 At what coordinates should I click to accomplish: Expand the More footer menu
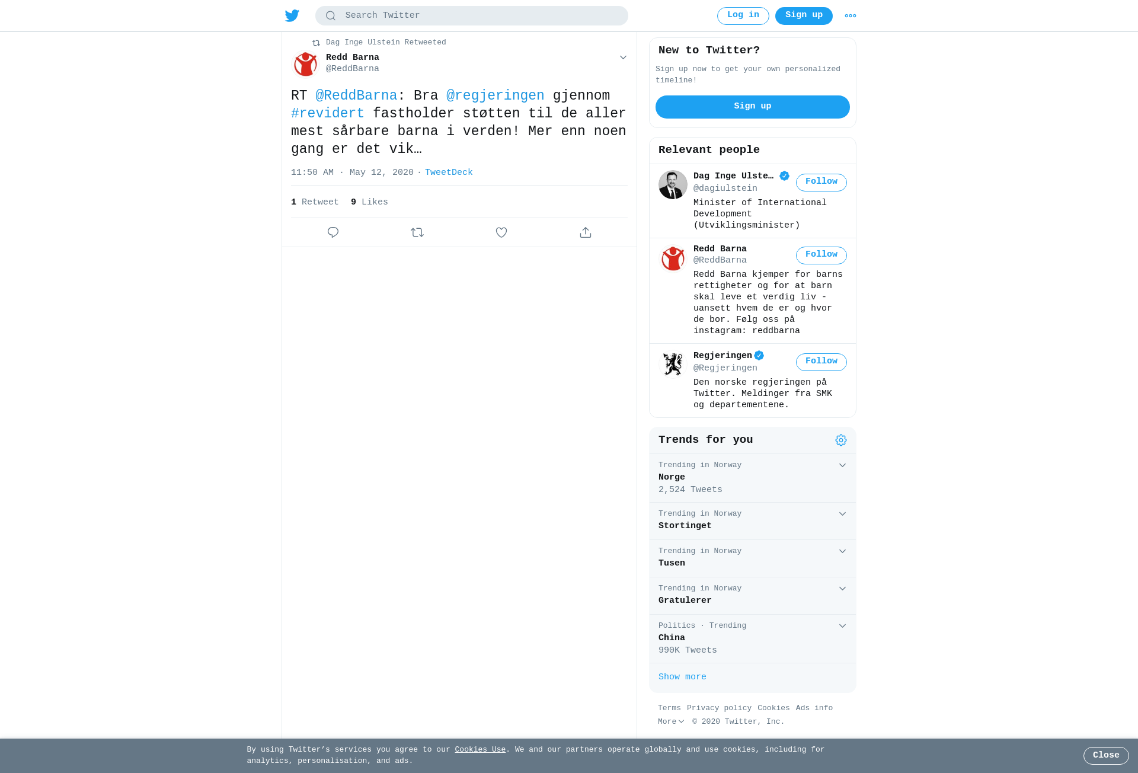[671, 722]
